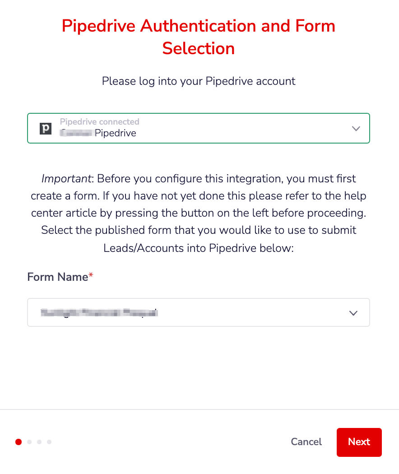
Task: Expand the Pipedrive connected account chevron
Action: click(x=356, y=129)
